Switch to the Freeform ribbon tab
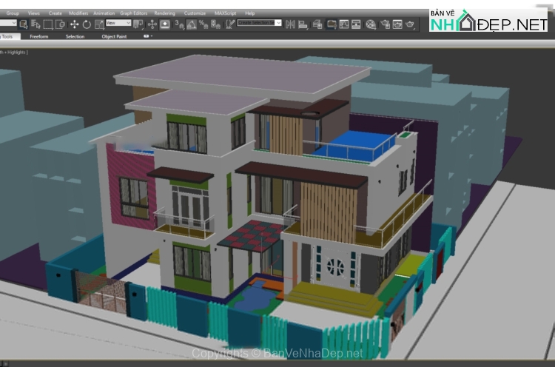 point(39,36)
